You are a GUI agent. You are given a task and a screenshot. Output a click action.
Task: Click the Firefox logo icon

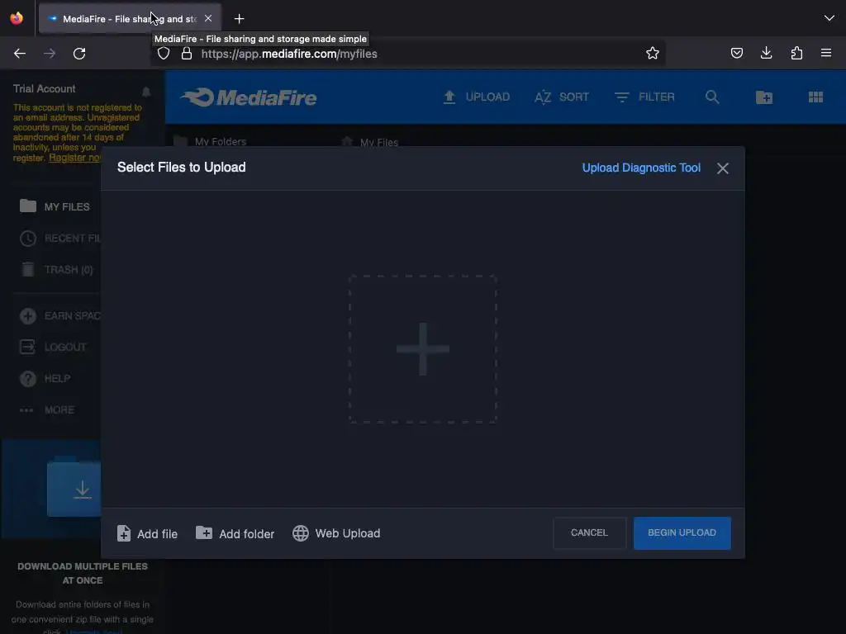(x=17, y=18)
